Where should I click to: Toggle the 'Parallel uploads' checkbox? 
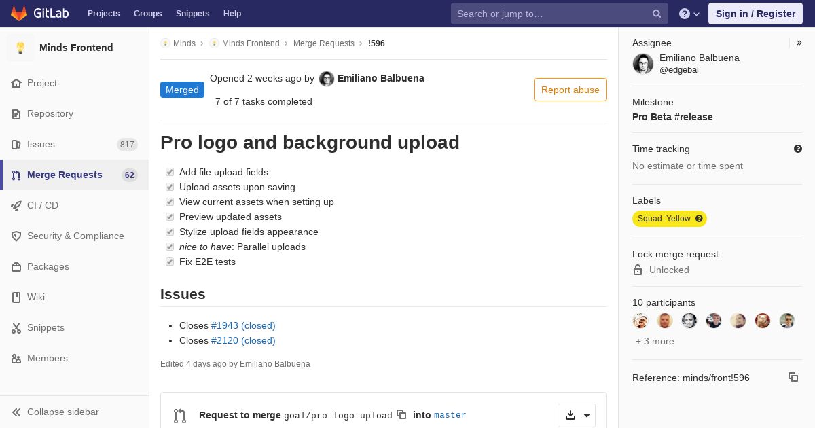coord(170,247)
